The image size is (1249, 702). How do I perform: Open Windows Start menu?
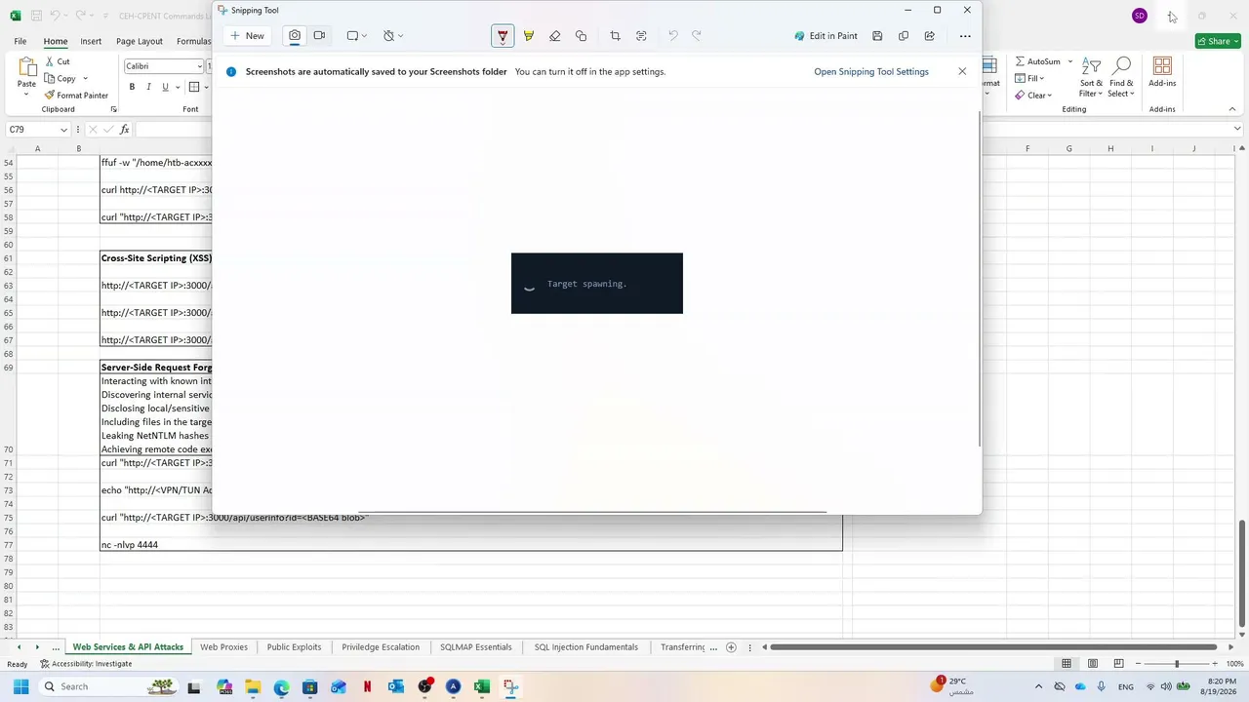point(20,686)
